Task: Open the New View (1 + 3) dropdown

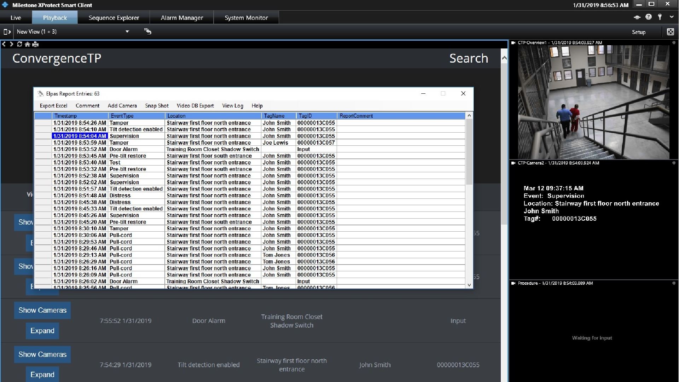Action: [73, 32]
